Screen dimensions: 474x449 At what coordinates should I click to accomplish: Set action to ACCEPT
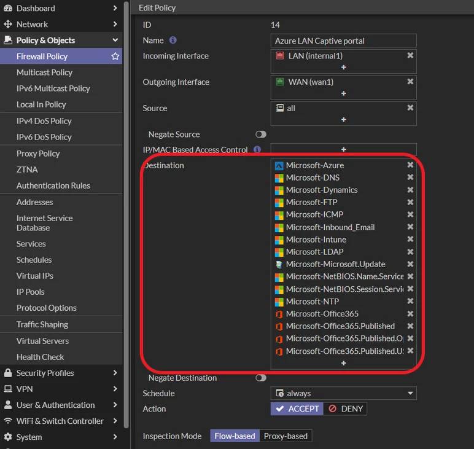point(297,409)
